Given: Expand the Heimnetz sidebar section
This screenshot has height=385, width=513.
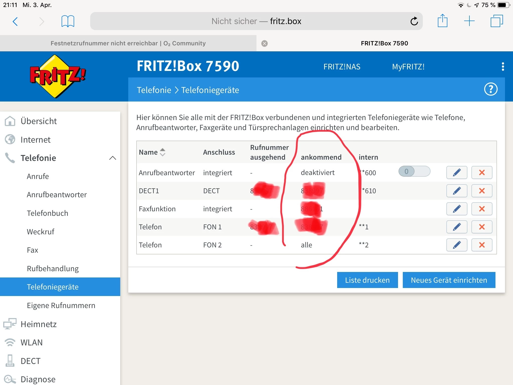Looking at the screenshot, I should click(x=39, y=324).
